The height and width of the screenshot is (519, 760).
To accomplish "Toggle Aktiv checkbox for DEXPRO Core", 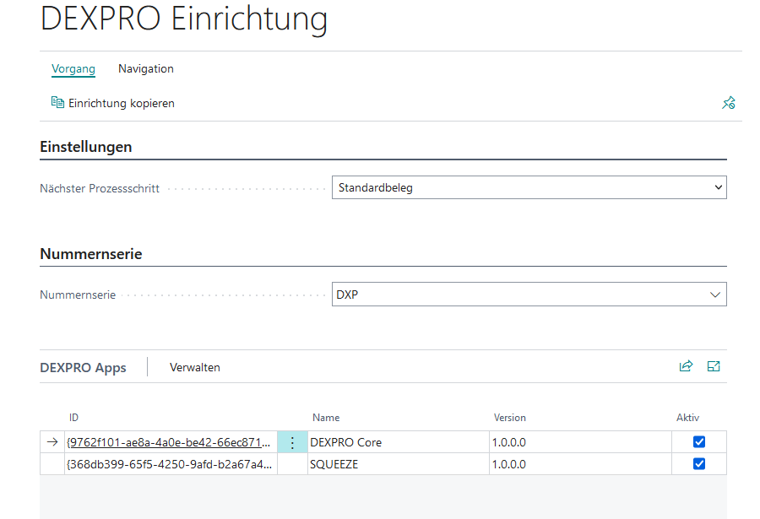I will point(698,442).
